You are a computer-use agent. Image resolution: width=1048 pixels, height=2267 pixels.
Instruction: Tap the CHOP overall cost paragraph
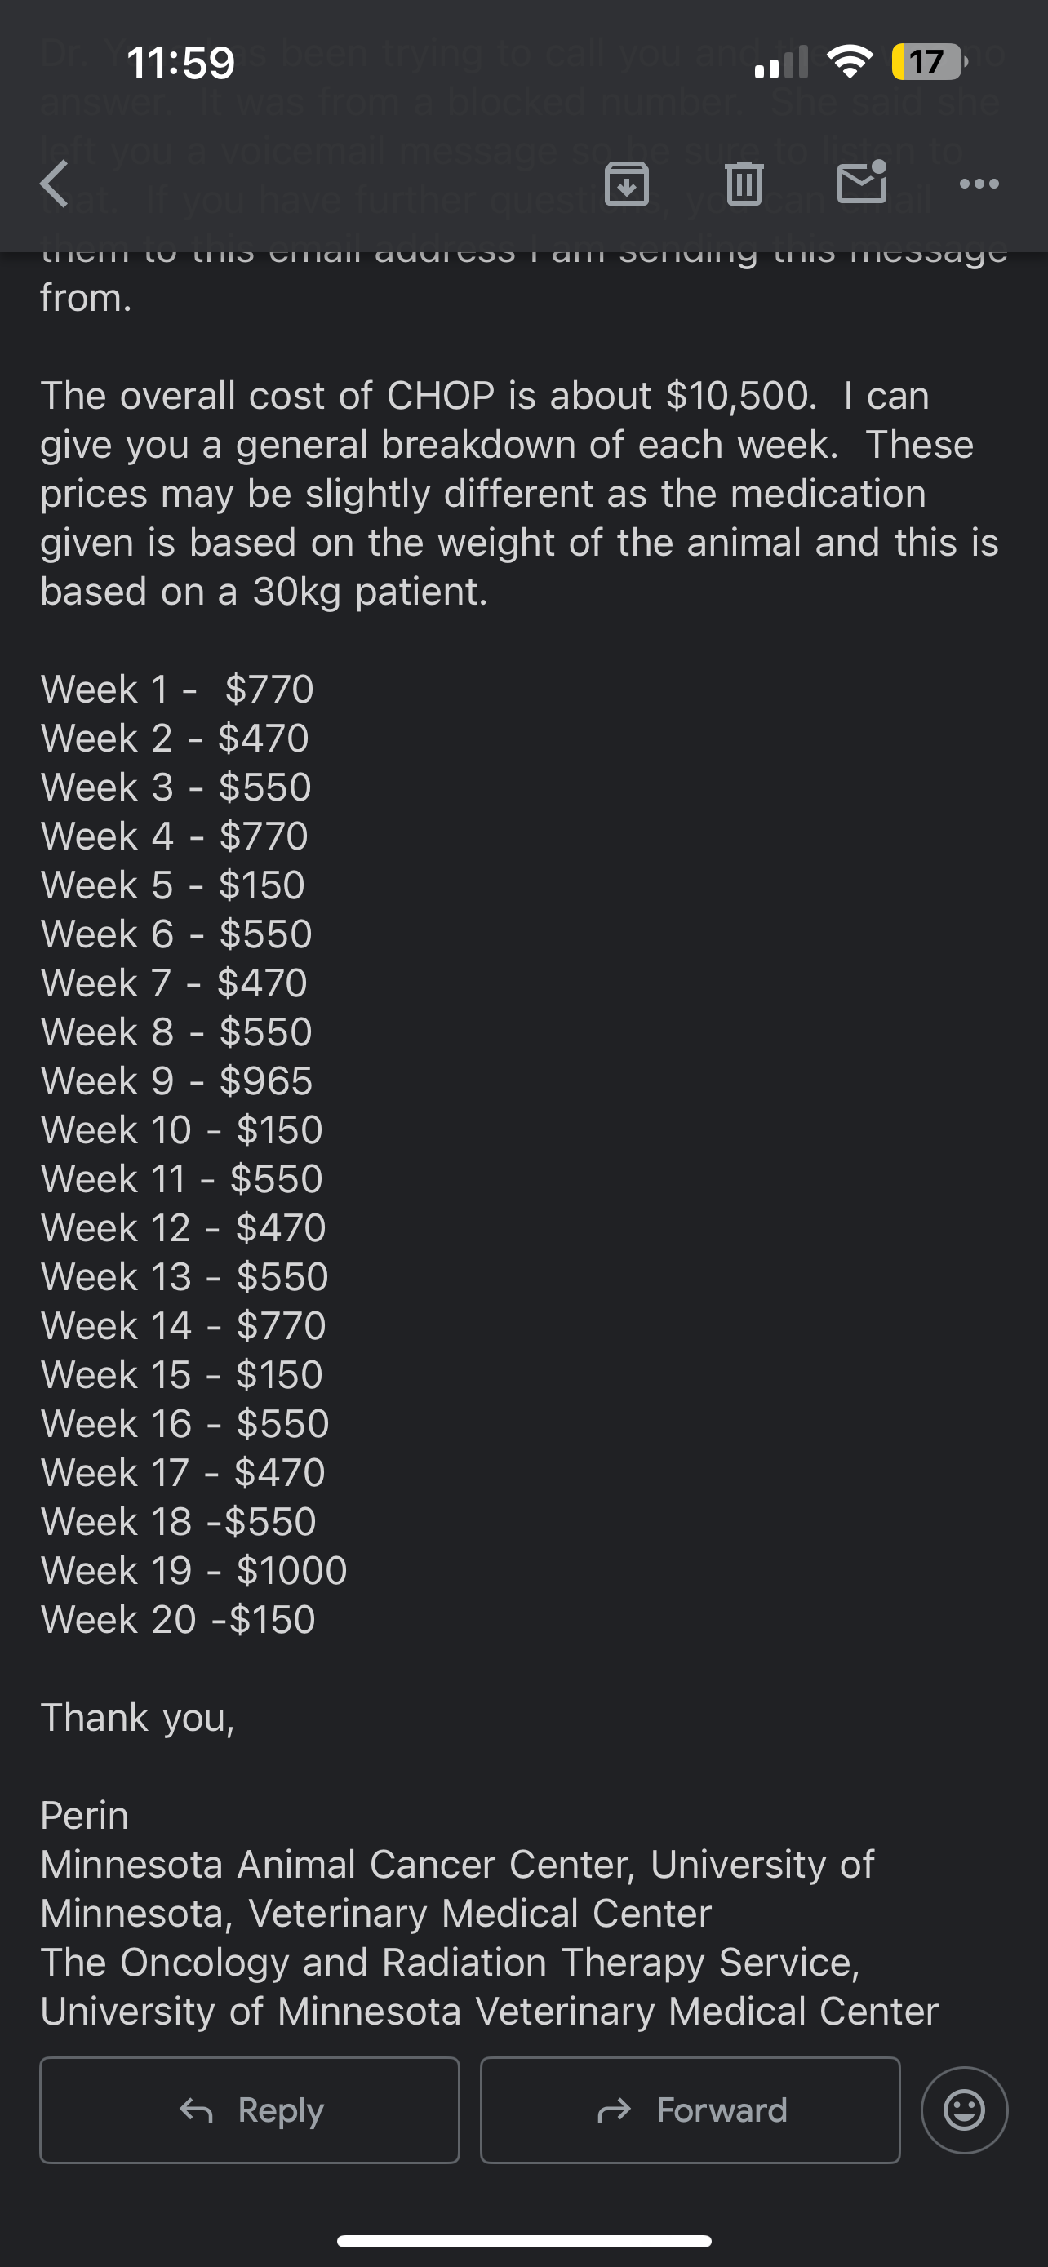point(519,493)
